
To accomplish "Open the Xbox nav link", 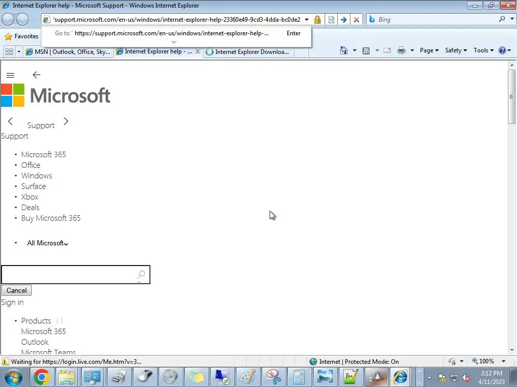I will point(30,197).
